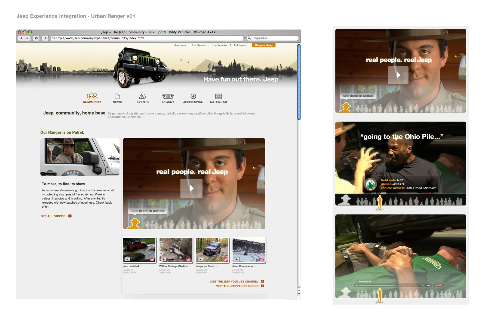
Task: Click play icon on jeep muddin2 thumbnail
Action: pos(127,259)
